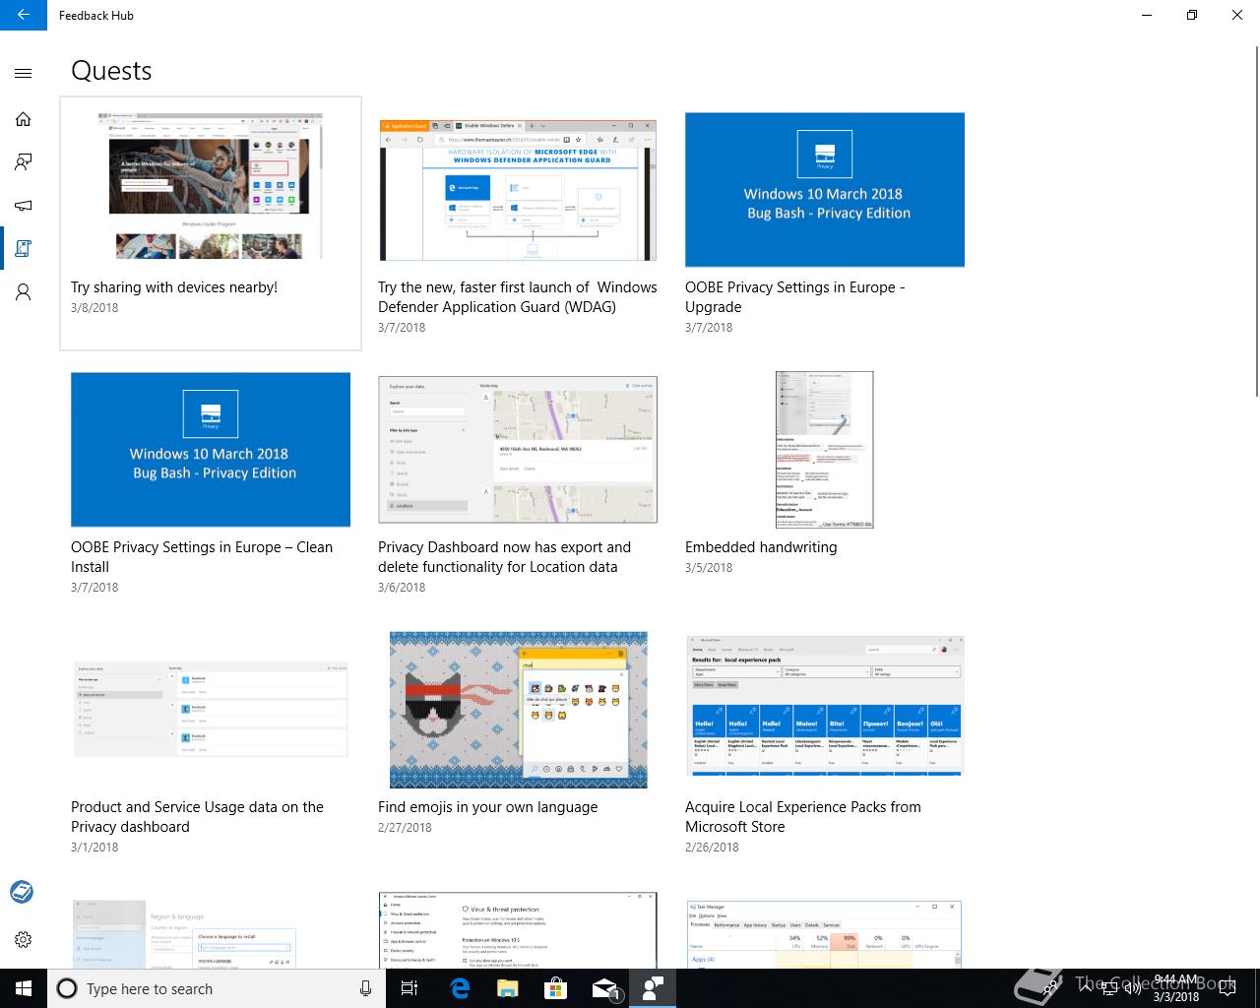Screen dimensions: 1260x1008
Task: Click 'Try sharing with devices nearby!' title
Action: pos(174,287)
